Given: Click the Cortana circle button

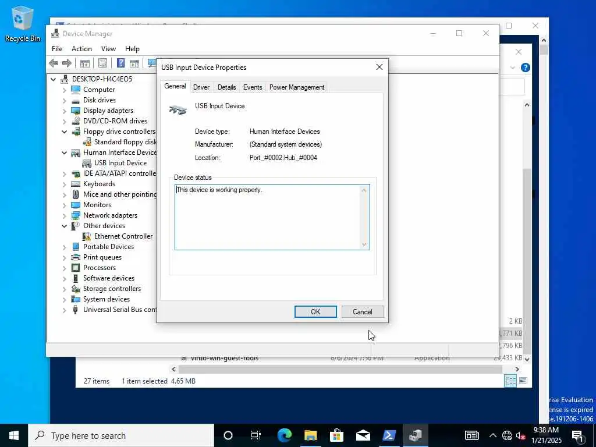Looking at the screenshot, I should (228, 435).
